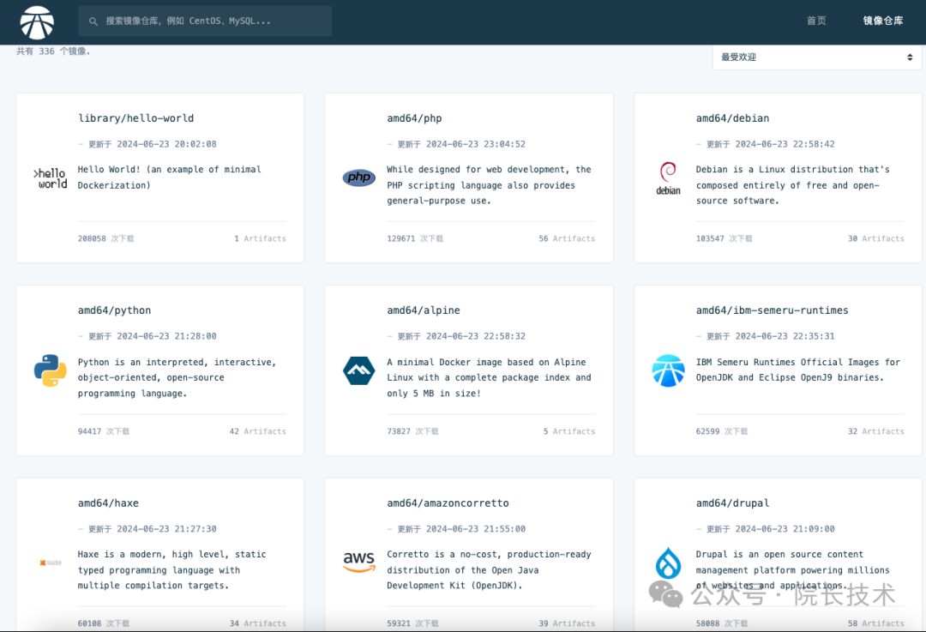The width and height of the screenshot is (926, 632).
Task: Click the Haxe logo icon
Action: coord(51,563)
